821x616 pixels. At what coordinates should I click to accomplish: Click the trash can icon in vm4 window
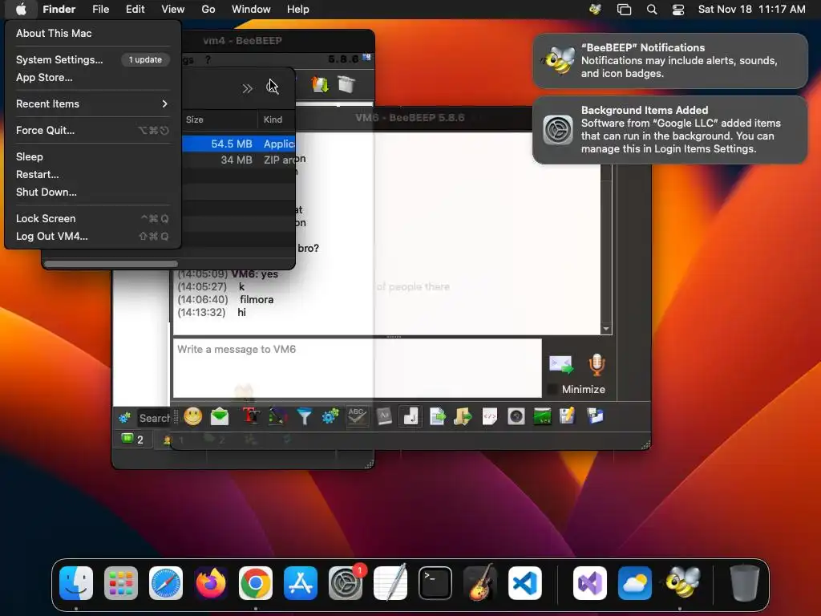[346, 83]
